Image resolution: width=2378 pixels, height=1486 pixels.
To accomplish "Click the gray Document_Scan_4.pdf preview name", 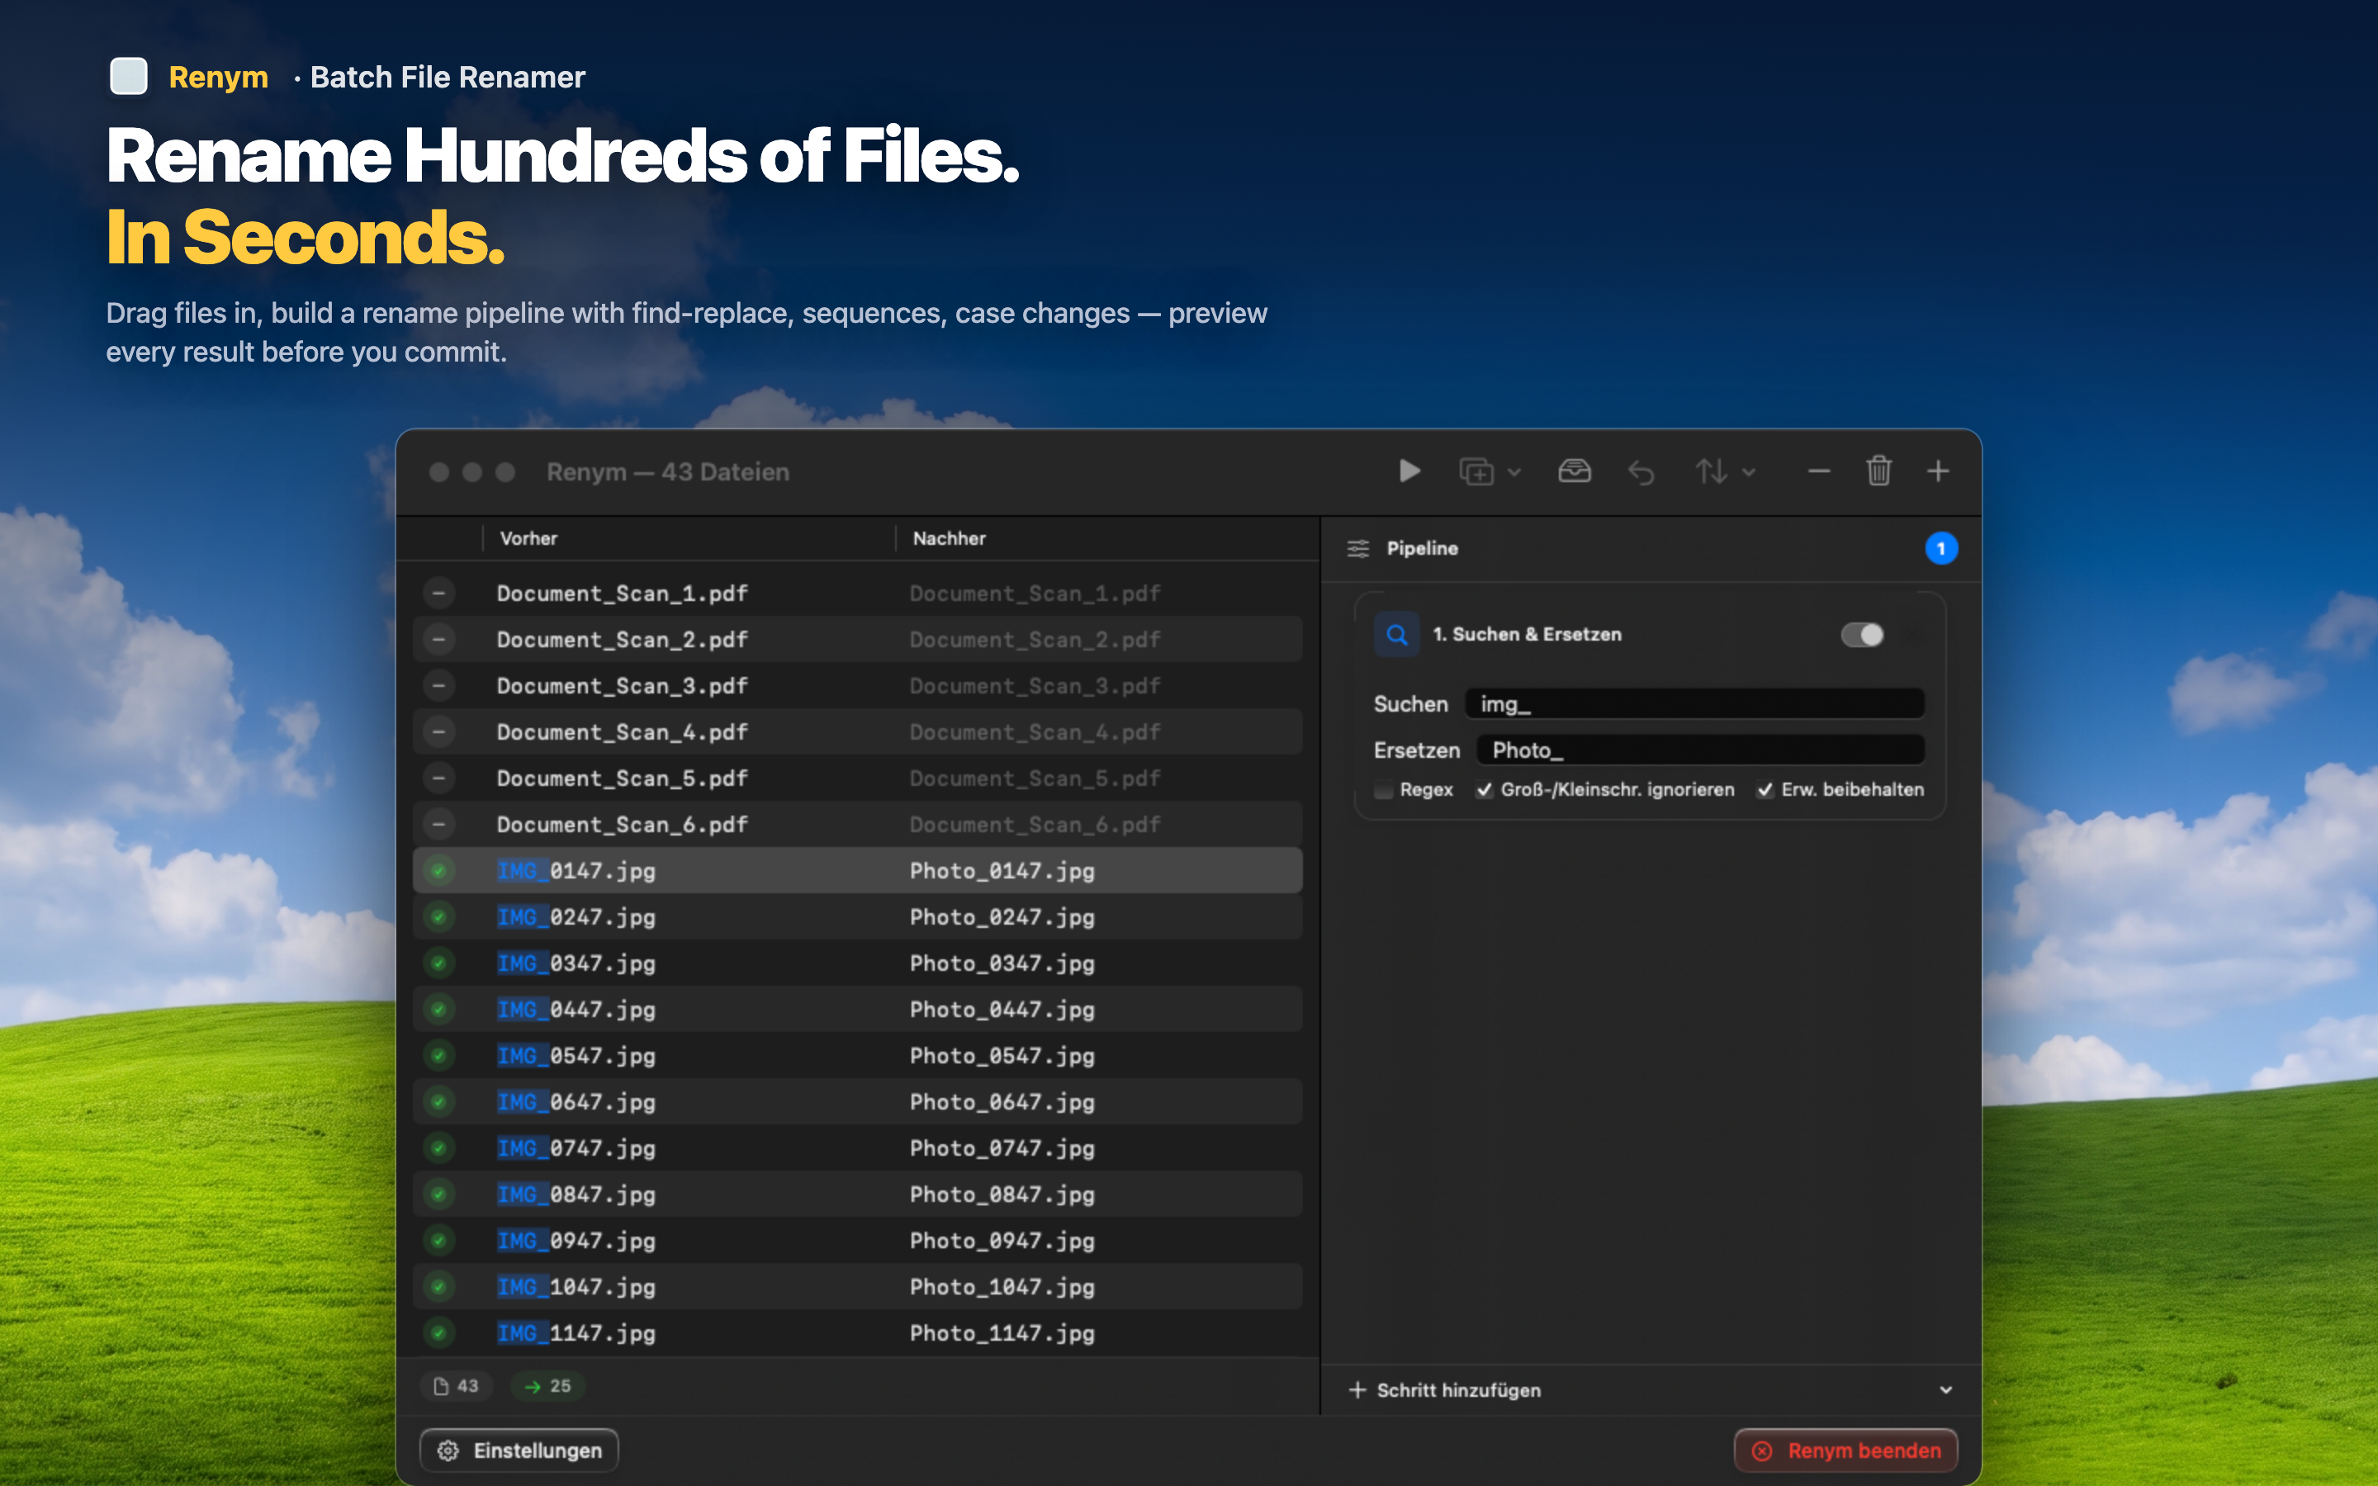I will (1035, 732).
